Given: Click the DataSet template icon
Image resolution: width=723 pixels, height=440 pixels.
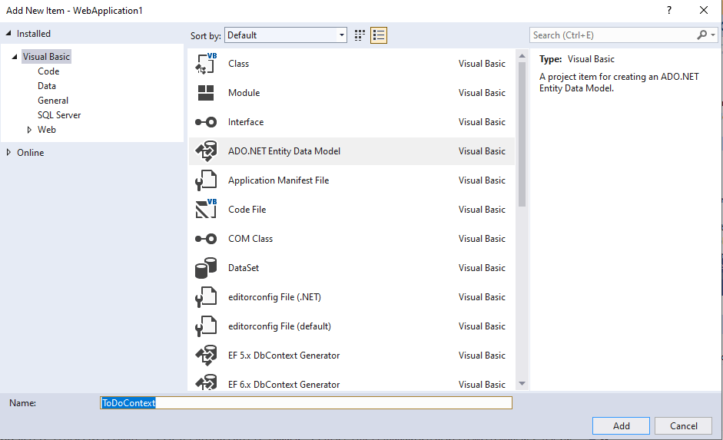Looking at the screenshot, I should click(206, 268).
